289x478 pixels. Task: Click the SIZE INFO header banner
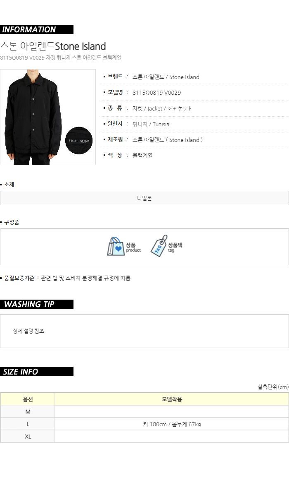pos(37,372)
